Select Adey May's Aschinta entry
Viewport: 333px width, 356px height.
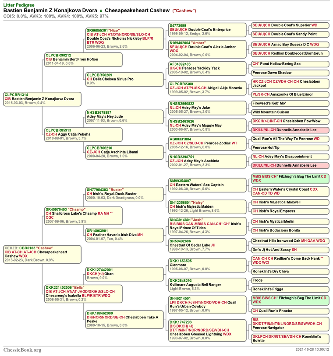coord(207,161)
